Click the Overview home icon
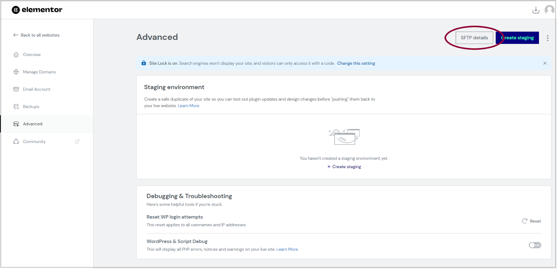Image resolution: width=557 pixels, height=269 pixels. pos(16,55)
